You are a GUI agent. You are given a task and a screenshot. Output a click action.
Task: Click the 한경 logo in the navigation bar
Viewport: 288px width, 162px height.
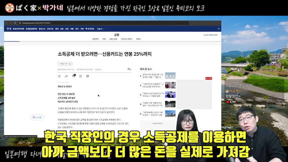click(x=9, y=29)
